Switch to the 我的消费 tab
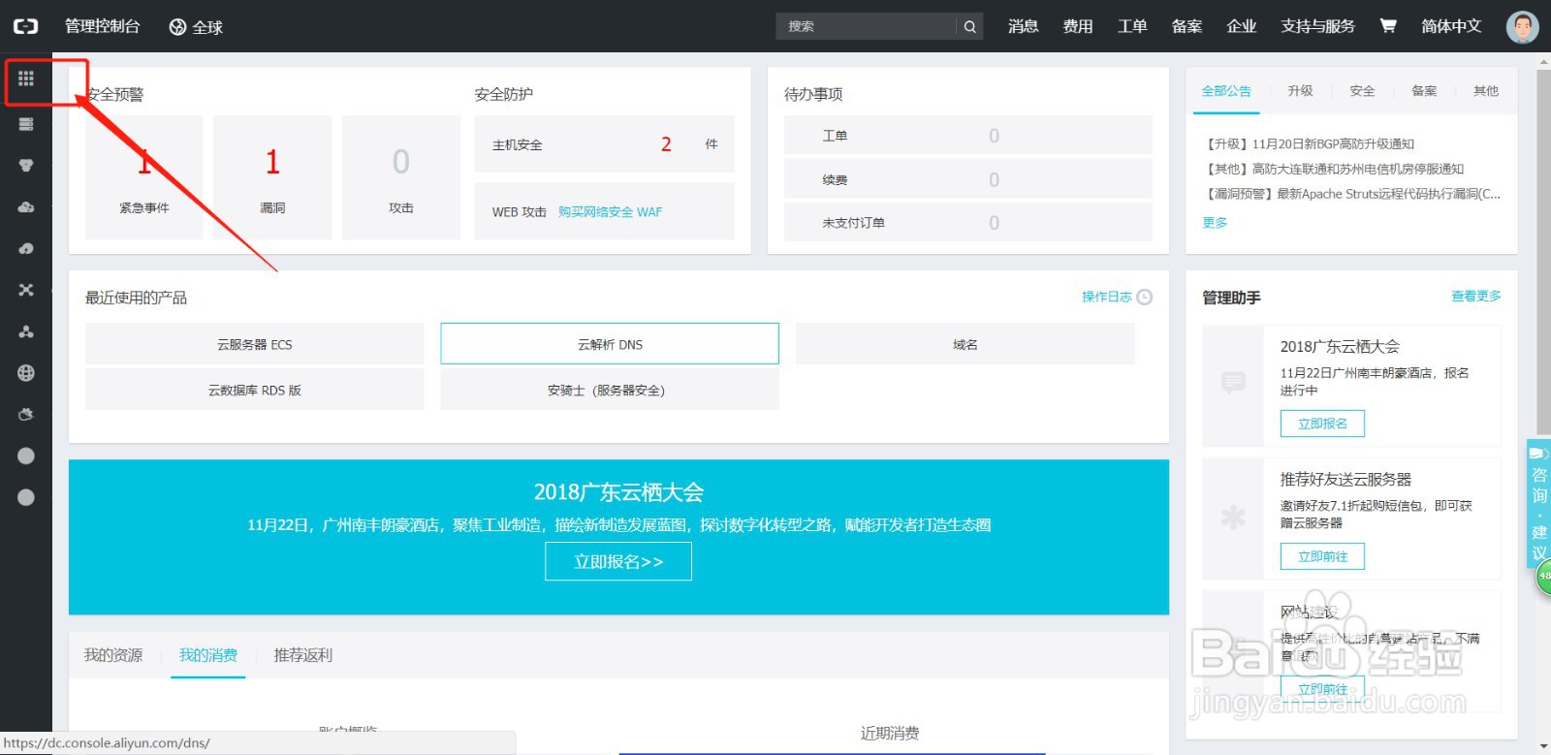Viewport: 1551px width, 755px height. [x=208, y=655]
